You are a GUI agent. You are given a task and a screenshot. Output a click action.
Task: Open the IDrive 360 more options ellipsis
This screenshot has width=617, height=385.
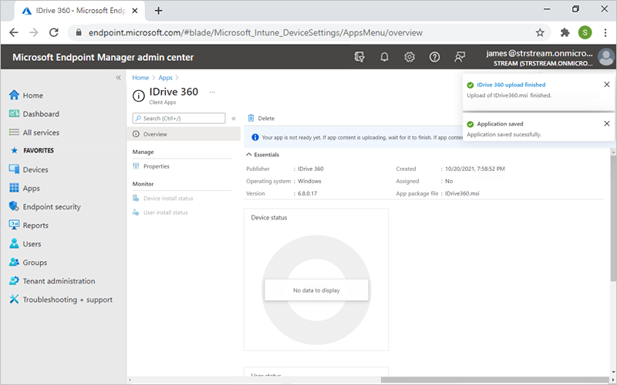(212, 92)
